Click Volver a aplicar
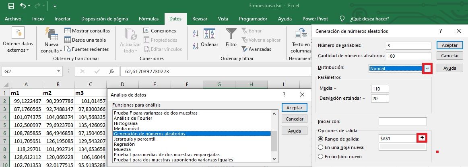Viewport: 468px width, 167px height. 261,40
